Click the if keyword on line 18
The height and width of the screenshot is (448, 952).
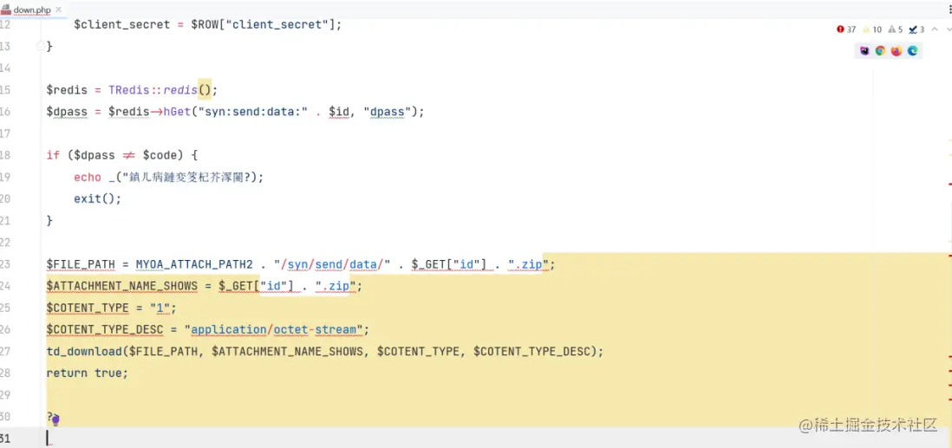pyautogui.click(x=54, y=155)
